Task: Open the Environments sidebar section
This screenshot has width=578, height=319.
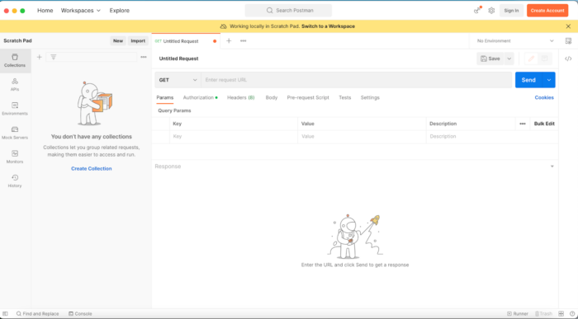Action: pyautogui.click(x=15, y=109)
